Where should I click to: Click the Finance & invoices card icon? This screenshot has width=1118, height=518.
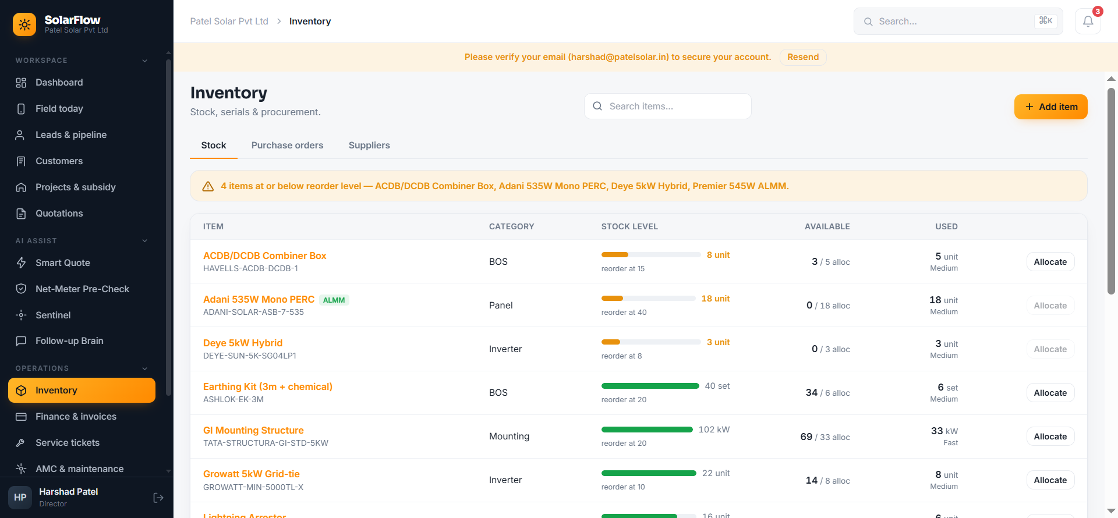click(21, 417)
